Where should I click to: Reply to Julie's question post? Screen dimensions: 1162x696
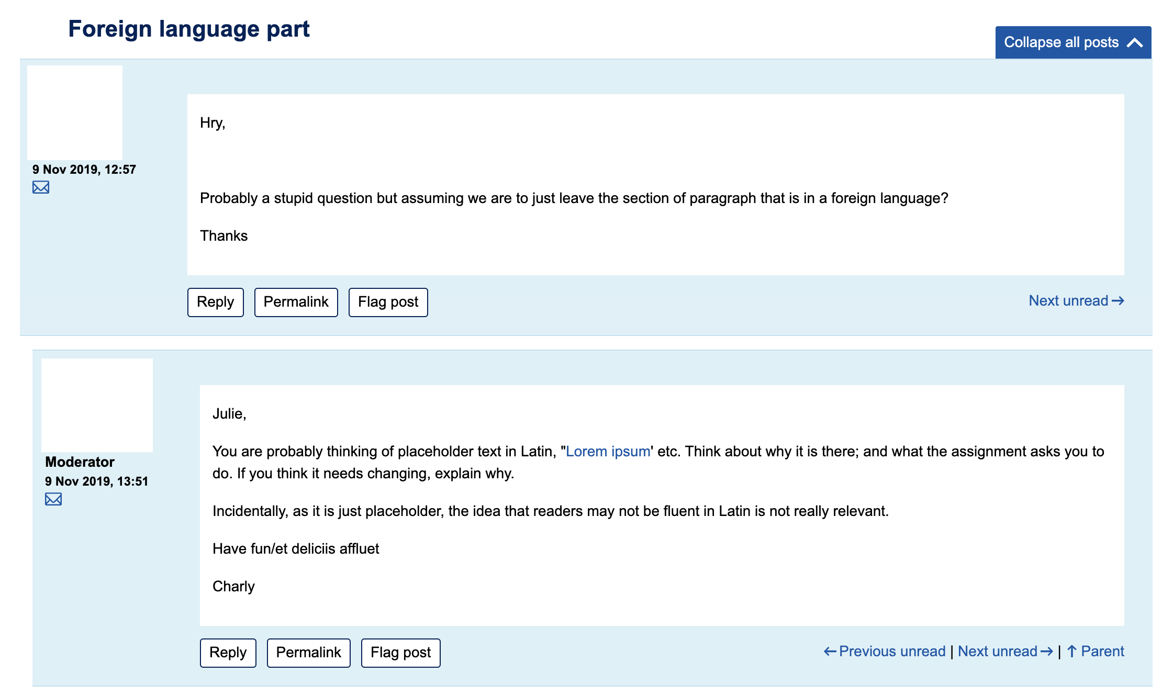click(215, 302)
